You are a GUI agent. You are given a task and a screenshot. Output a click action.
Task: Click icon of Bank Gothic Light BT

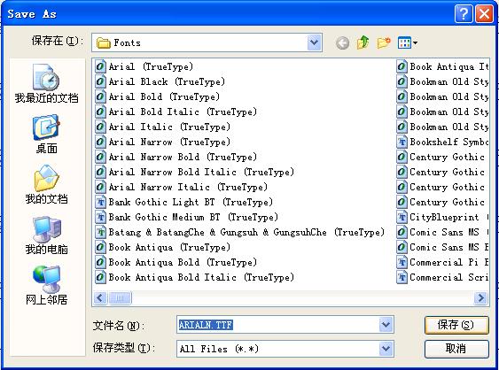pyautogui.click(x=100, y=202)
